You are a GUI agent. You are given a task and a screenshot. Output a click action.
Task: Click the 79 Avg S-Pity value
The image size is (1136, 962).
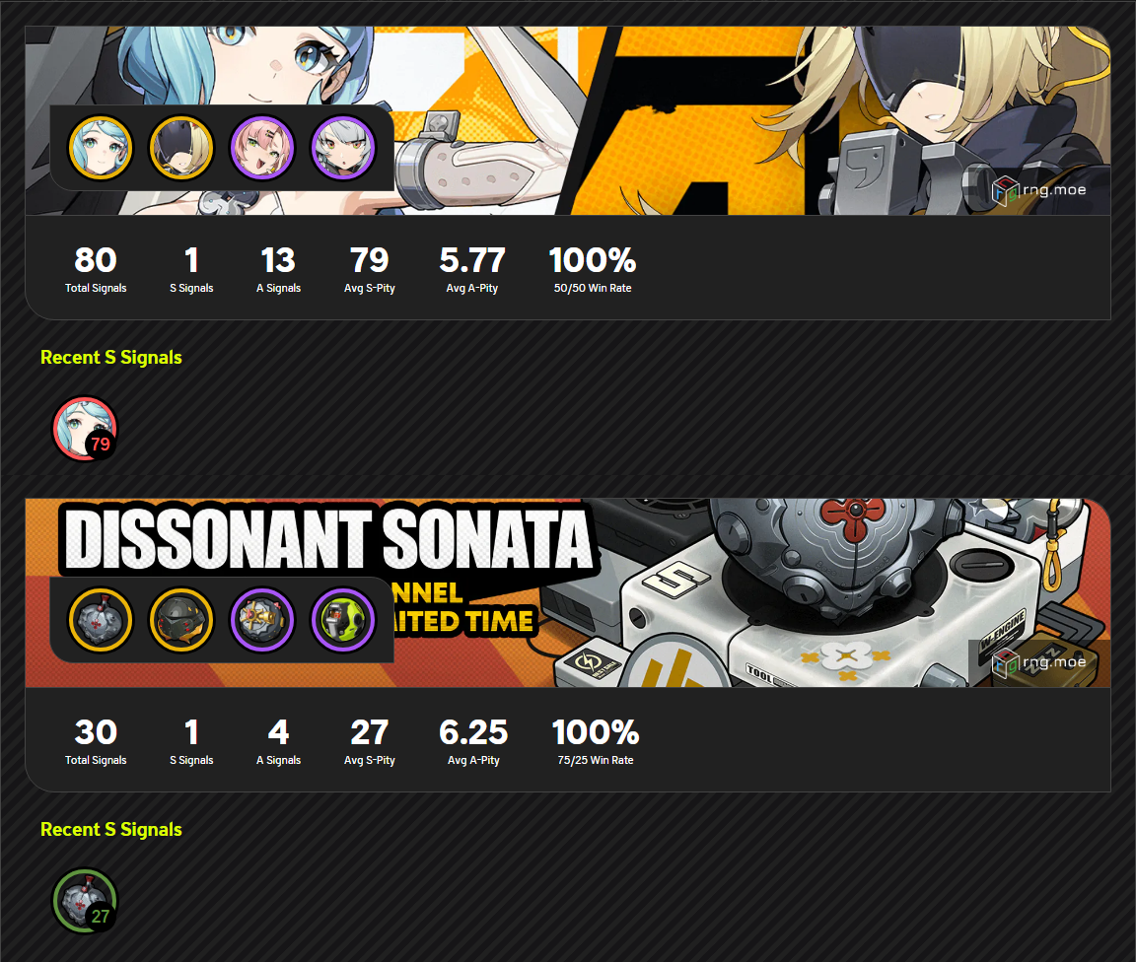[370, 260]
